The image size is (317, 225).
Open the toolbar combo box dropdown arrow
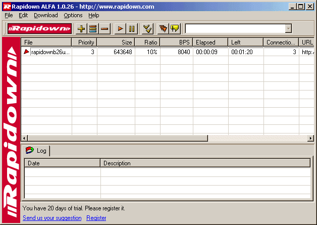point(288,28)
